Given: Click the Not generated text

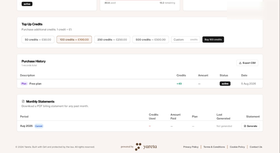Looking at the screenshot, I should tap(224, 126).
